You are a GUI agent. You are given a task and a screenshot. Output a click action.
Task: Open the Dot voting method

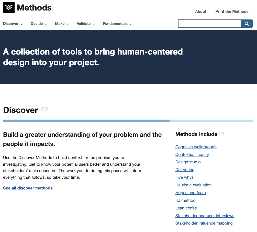[x=185, y=170]
